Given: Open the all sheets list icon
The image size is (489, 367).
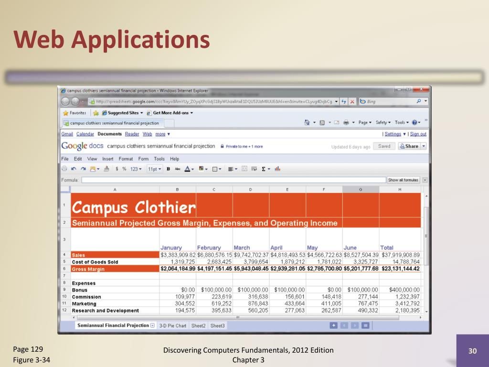Looking at the screenshot, I should [365, 325].
